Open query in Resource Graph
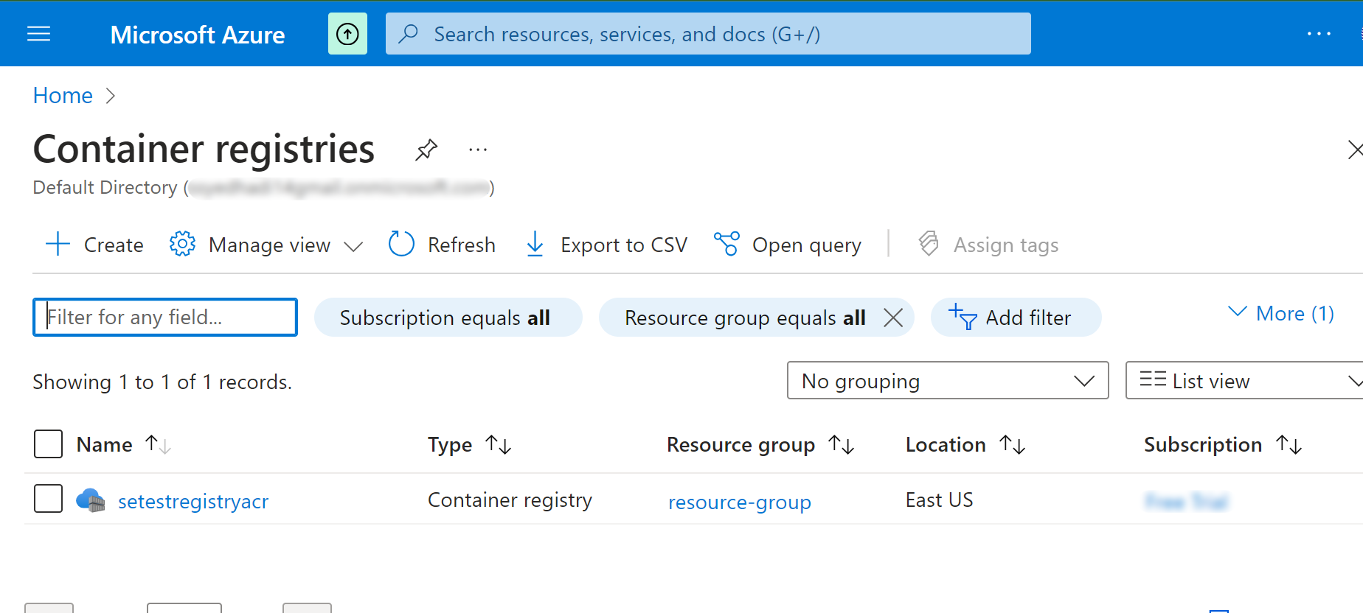The image size is (1363, 613). point(788,245)
